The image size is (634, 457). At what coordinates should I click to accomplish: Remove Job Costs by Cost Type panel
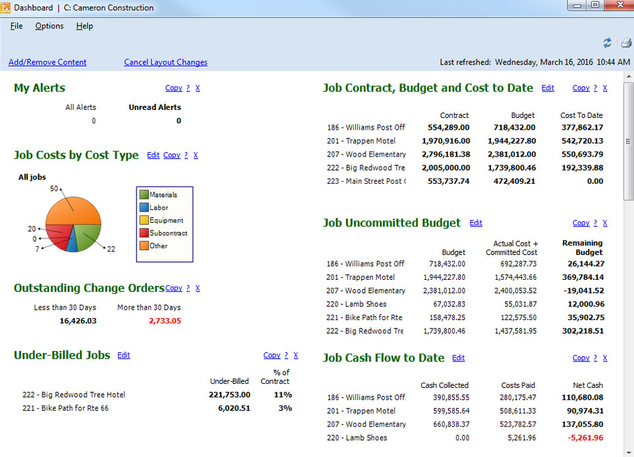(x=196, y=155)
